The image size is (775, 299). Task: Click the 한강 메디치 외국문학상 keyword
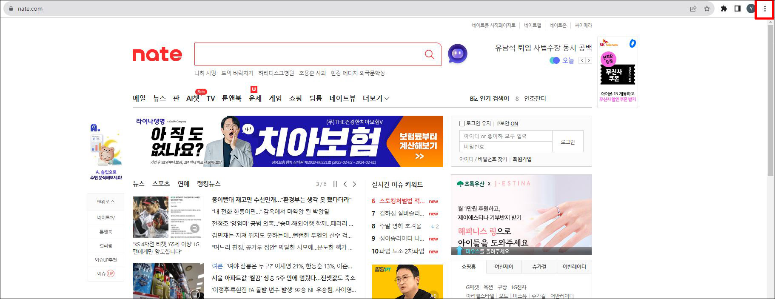click(358, 73)
